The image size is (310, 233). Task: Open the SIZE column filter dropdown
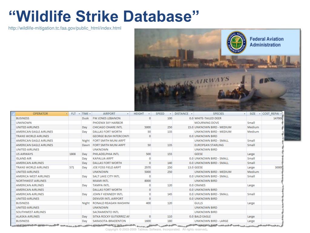coord(259,114)
